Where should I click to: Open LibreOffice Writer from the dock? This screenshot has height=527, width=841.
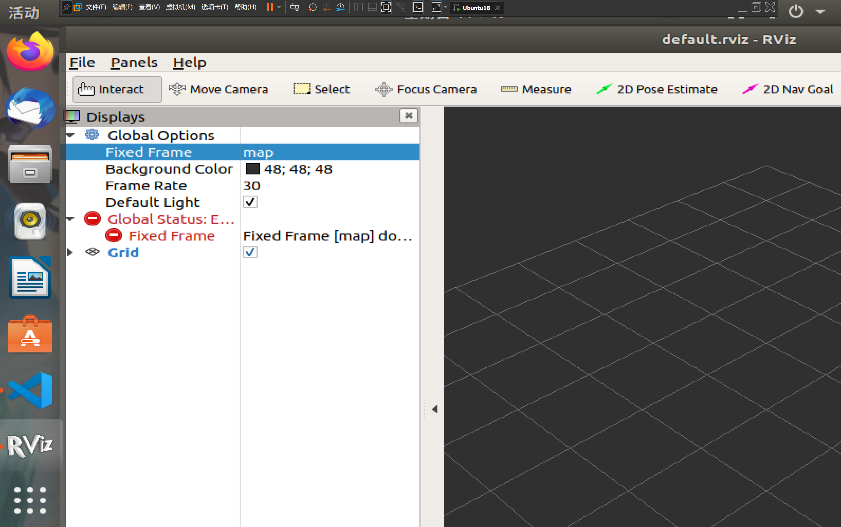click(x=30, y=278)
